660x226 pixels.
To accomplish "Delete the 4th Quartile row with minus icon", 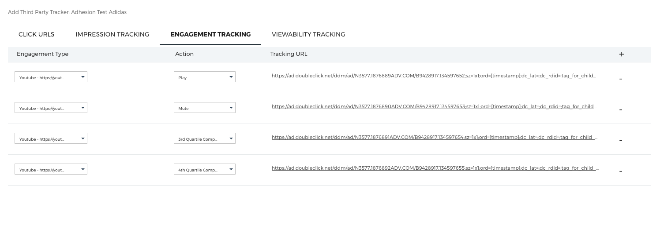I will pyautogui.click(x=621, y=171).
